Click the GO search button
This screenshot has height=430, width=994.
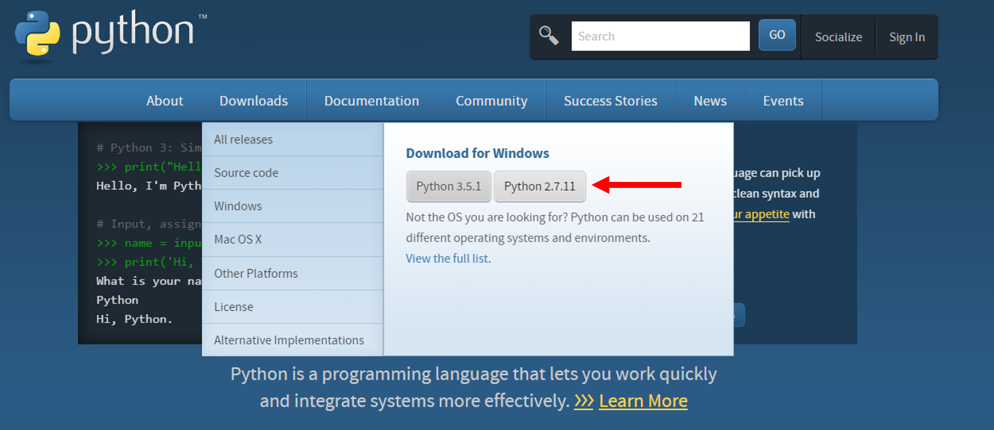pos(777,35)
